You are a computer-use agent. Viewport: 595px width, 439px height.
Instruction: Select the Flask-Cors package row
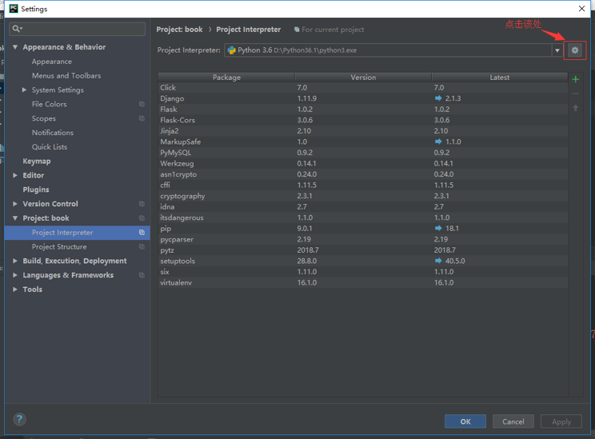point(363,120)
